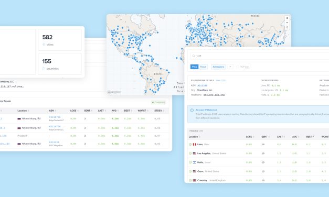Click Cloudflare, Inc. organization name
Screen dimensions: 329x197
pos(205,90)
